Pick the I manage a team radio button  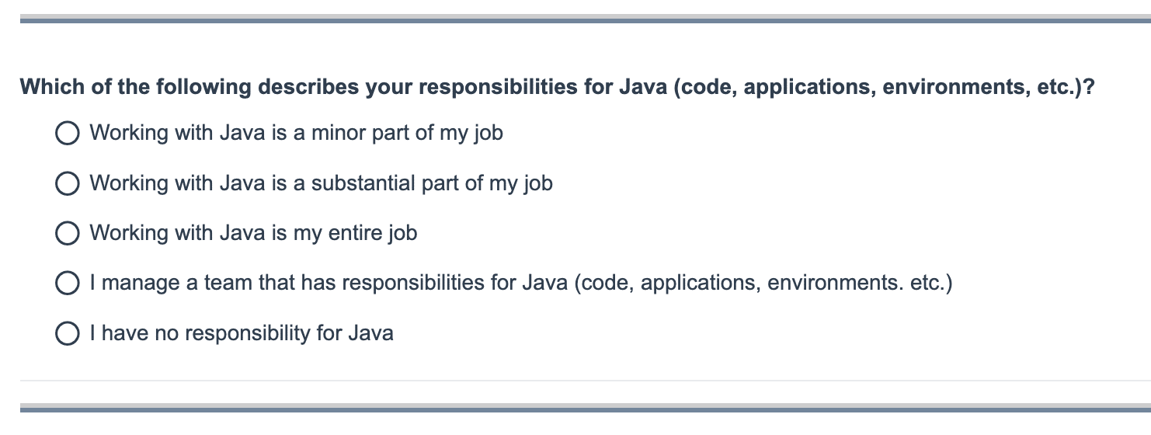pos(68,284)
